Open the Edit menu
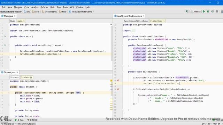This screenshot has width=223, height=125. (x=4, y=7)
